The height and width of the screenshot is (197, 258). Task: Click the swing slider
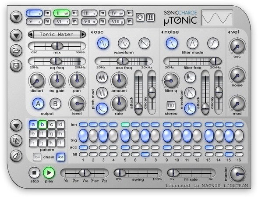click(x=138, y=173)
